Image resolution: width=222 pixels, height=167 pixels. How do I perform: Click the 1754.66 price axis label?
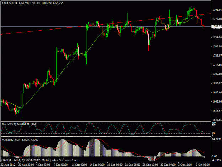click(217, 37)
